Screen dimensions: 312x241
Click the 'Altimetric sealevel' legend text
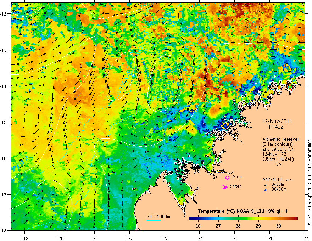click(280, 139)
